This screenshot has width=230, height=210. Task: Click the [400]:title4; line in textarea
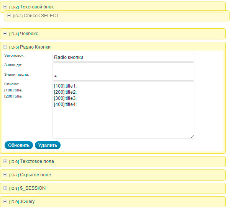point(65,104)
